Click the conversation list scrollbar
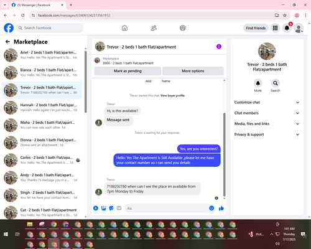Screen dimensions: 311x249 point(85,82)
